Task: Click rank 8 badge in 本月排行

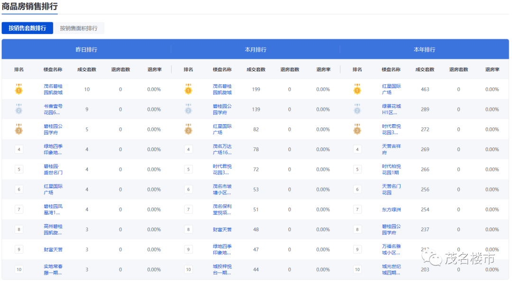Action: [188, 229]
